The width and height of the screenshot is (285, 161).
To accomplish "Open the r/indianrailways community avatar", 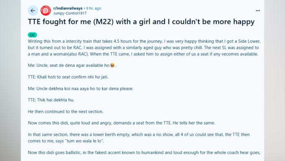I will [x=46, y=11].
